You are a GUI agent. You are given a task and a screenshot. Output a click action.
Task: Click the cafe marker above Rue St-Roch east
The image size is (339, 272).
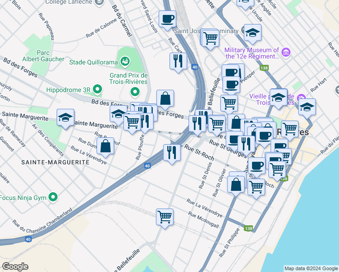(x=257, y=166)
